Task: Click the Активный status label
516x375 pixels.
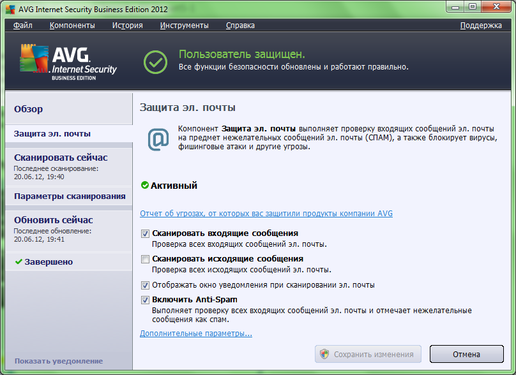Action: pyautogui.click(x=174, y=186)
